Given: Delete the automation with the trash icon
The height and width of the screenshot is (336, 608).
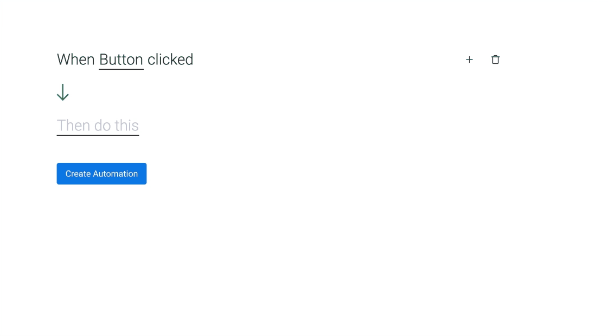Looking at the screenshot, I should coord(495,60).
